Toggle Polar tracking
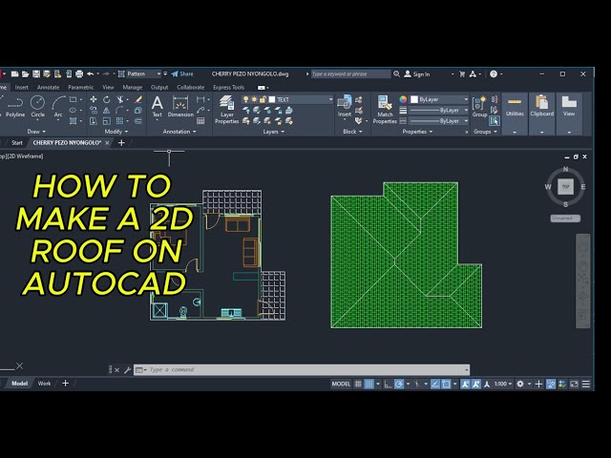The image size is (611, 458). tap(399, 384)
